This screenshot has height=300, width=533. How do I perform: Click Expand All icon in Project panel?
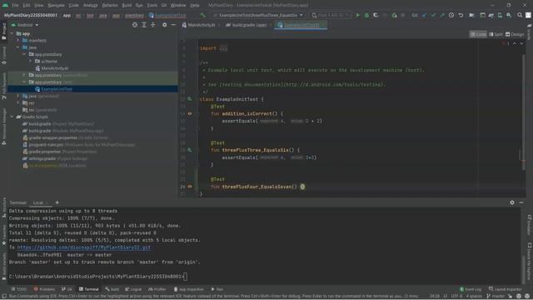(144, 25)
